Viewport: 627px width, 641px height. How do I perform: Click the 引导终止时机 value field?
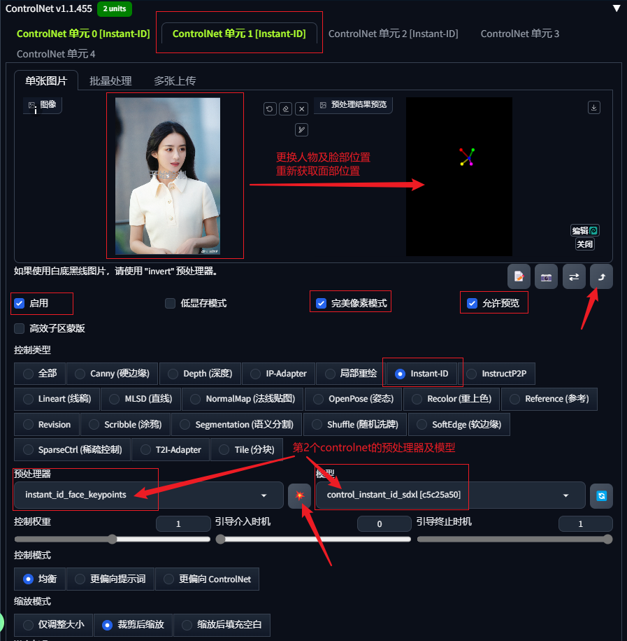(585, 523)
